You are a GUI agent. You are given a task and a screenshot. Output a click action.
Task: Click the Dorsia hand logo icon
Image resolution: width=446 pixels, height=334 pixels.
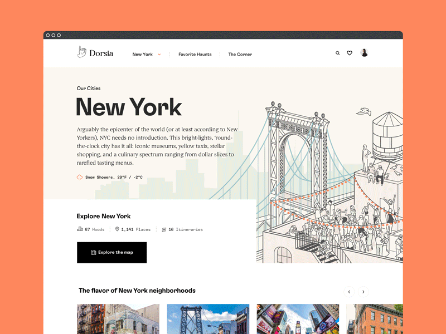coord(81,52)
